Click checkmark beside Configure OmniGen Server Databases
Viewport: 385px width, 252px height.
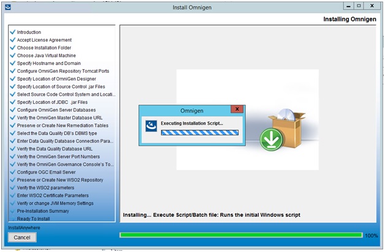13,109
